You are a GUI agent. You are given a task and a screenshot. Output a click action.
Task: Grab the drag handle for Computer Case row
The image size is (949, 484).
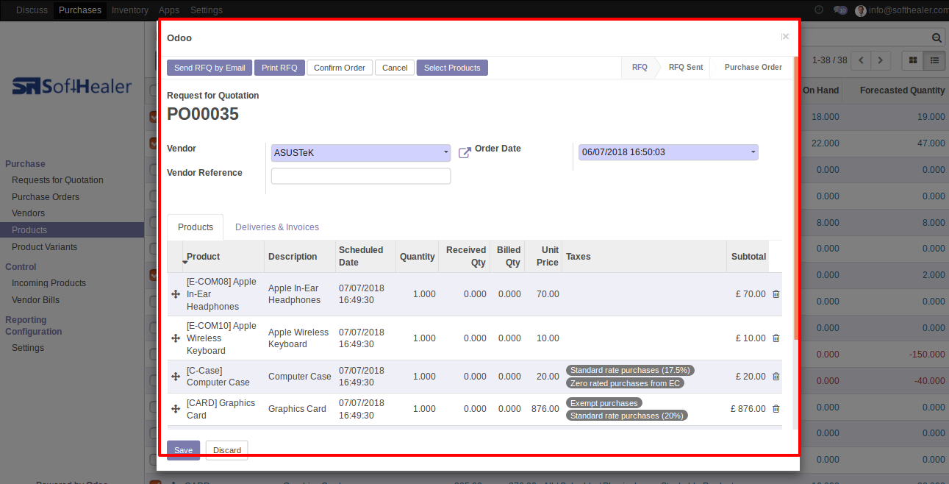(176, 377)
